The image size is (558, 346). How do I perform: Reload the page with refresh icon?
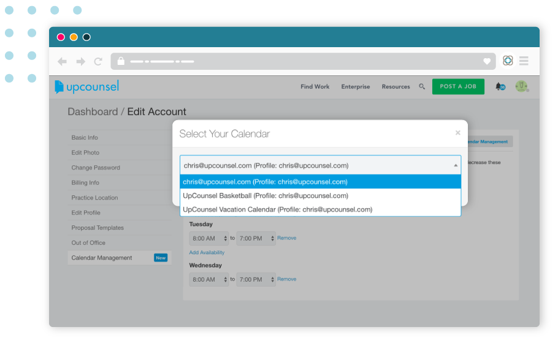[98, 61]
